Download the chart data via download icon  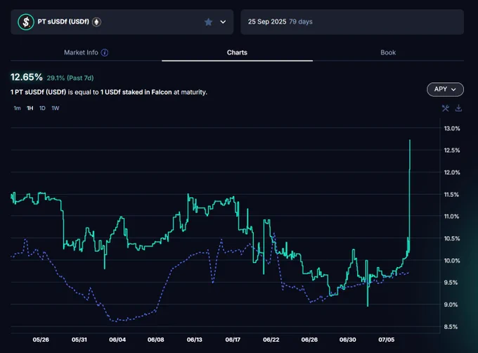(x=458, y=108)
